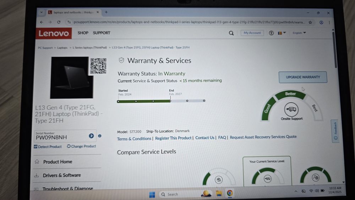Click the Better segment of gauge
This screenshot has height=200, width=355.
click(x=290, y=94)
